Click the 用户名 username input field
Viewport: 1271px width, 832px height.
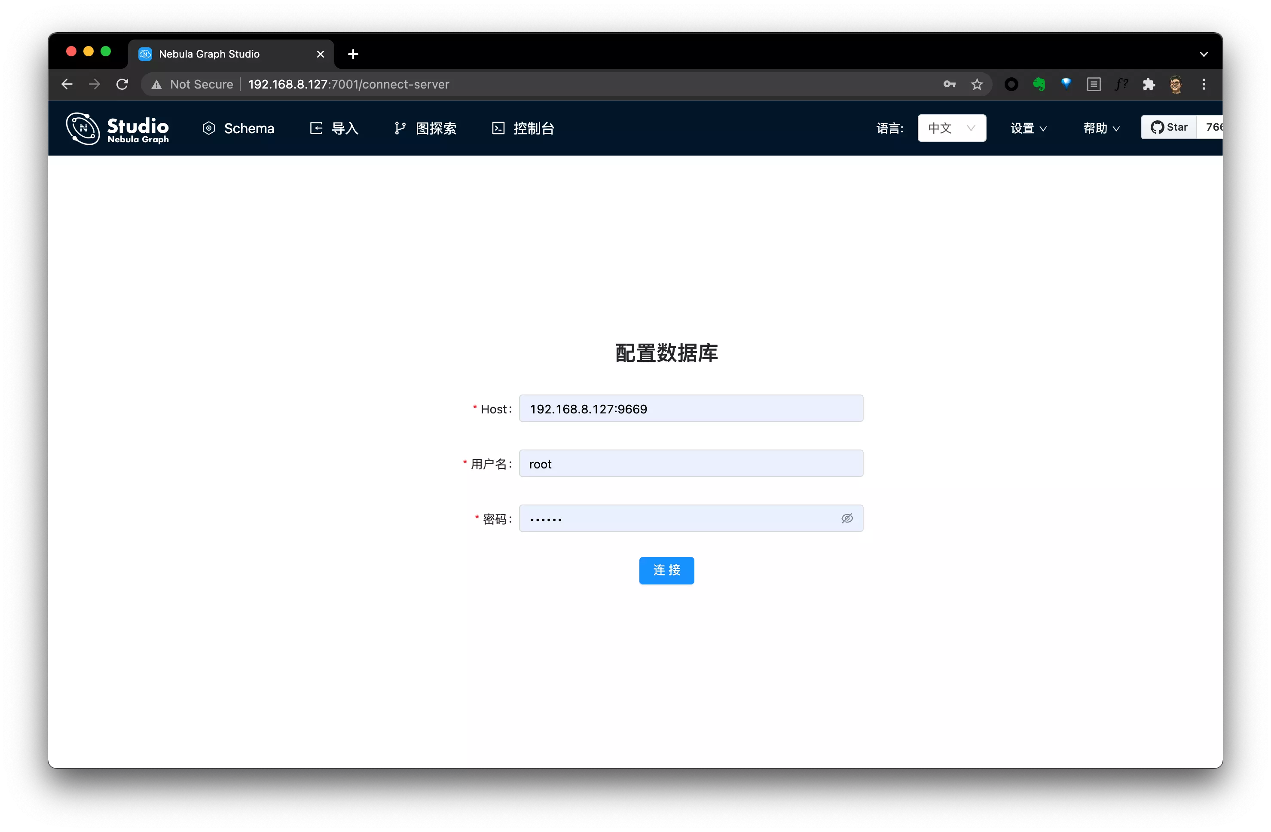tap(690, 464)
